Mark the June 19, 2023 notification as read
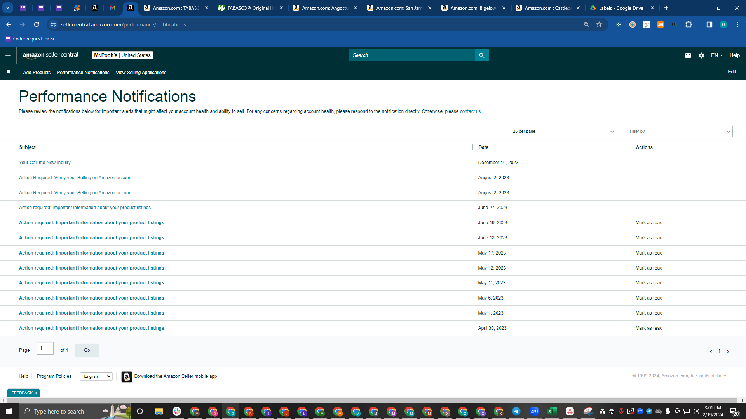This screenshot has height=419, width=746. (x=649, y=223)
